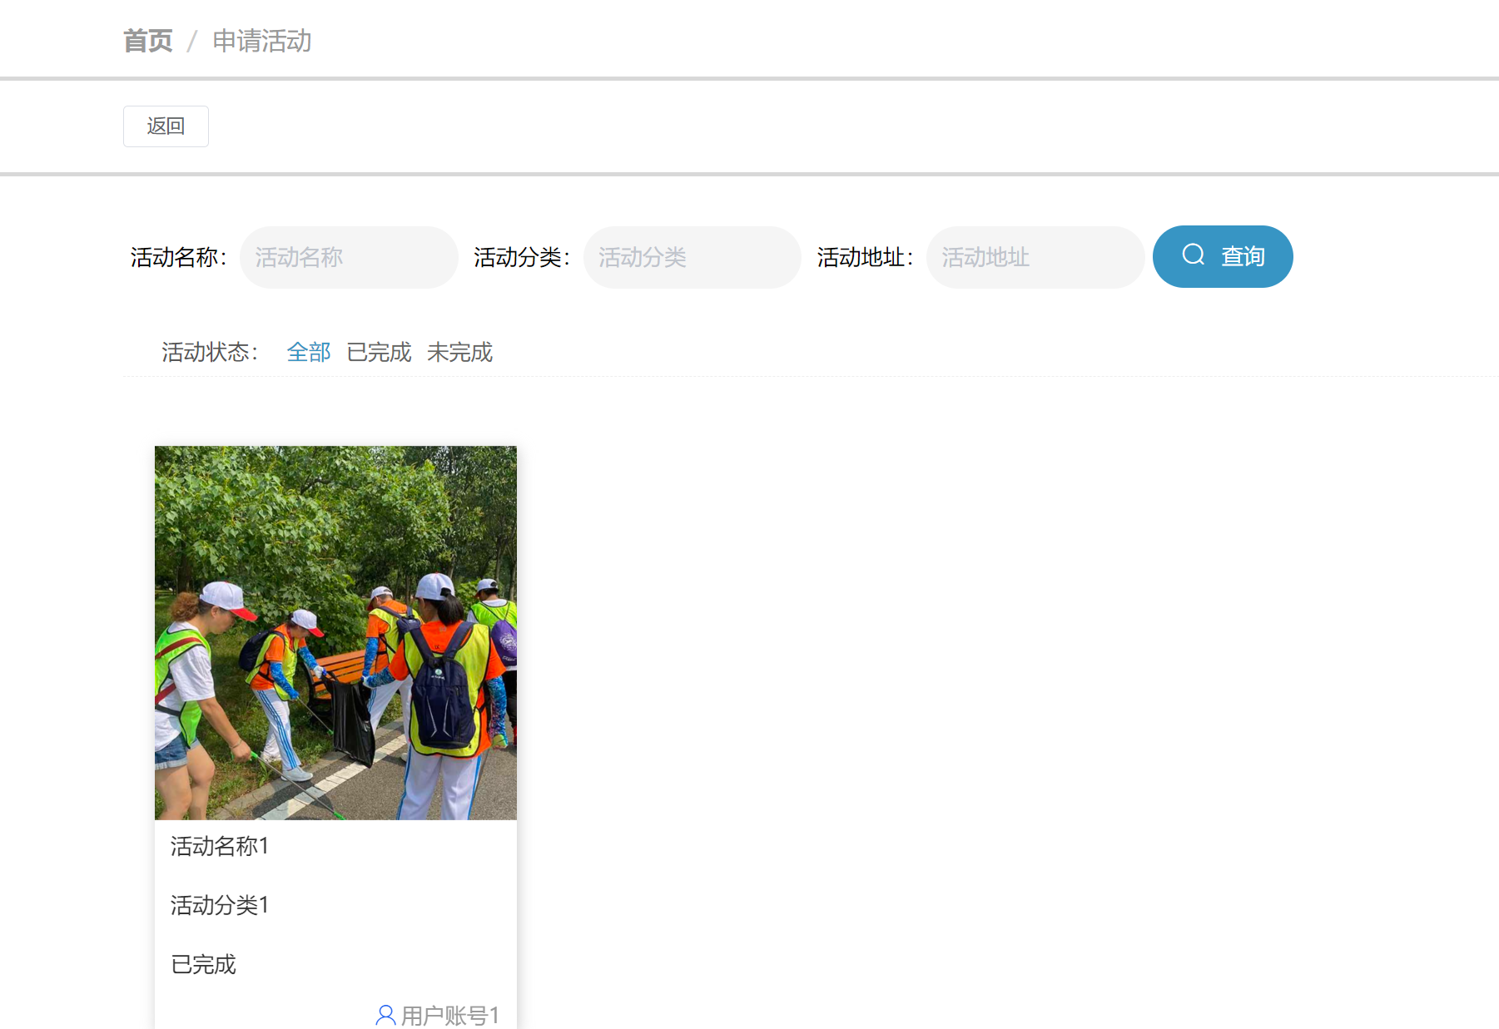Open the 活动名称1 activity card

[335, 732]
